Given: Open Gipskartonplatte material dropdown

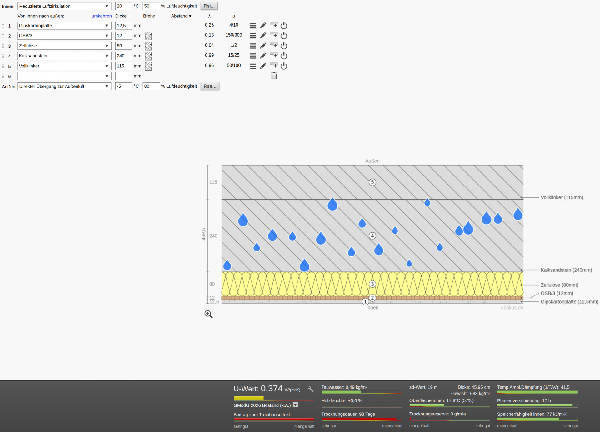Looking at the screenshot, I should click(64, 26).
